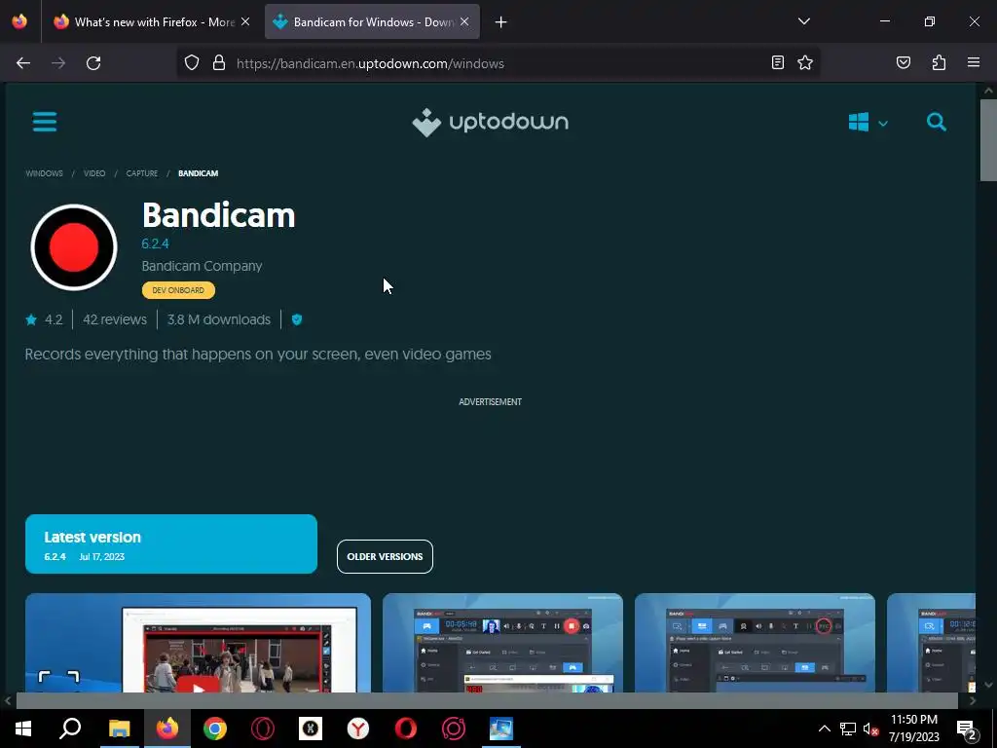The image size is (997, 748).
Task: Open CAPTURE breadcrumb link
Action: pos(142,173)
